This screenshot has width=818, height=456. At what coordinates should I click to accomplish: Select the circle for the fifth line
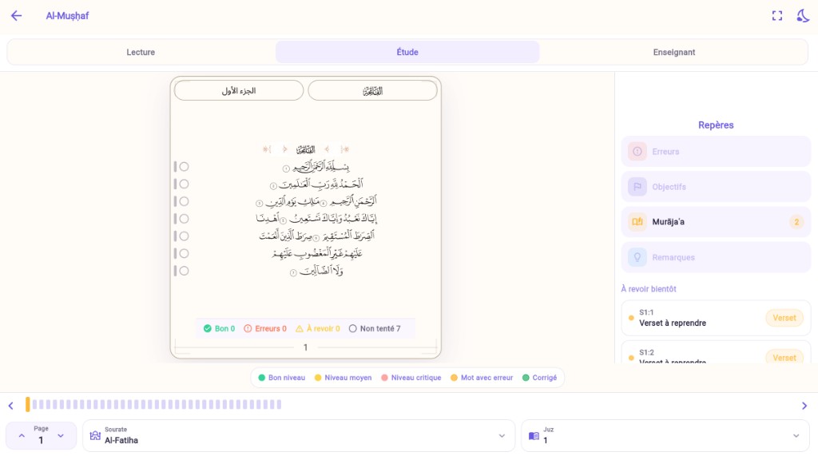pos(185,236)
